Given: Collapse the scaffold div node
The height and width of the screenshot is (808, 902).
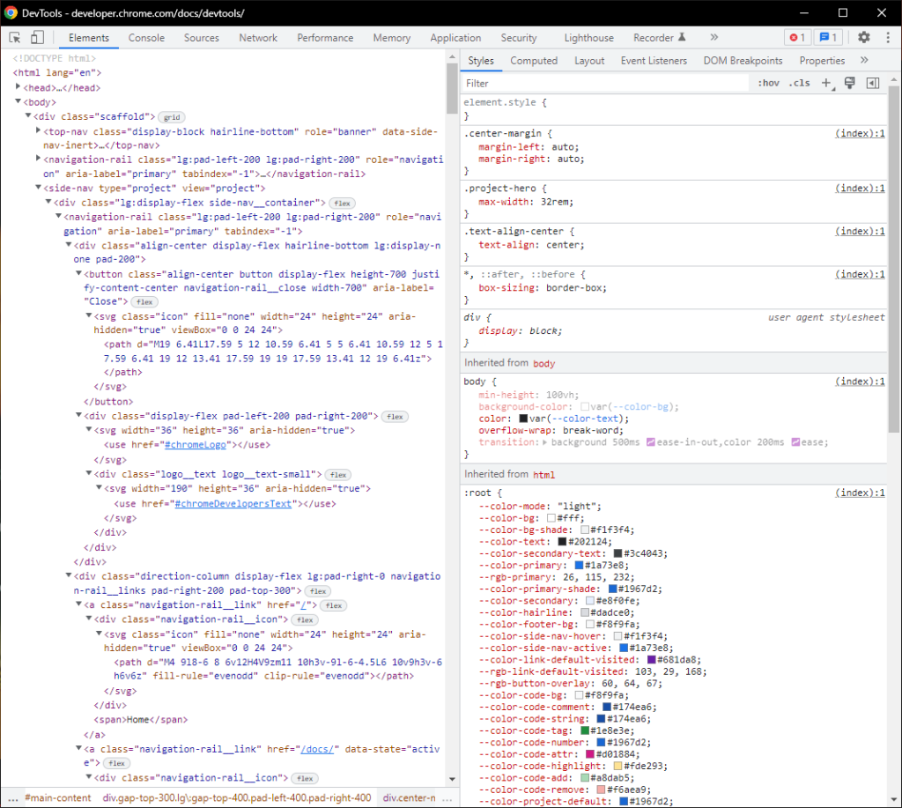Looking at the screenshot, I should coord(28,116).
